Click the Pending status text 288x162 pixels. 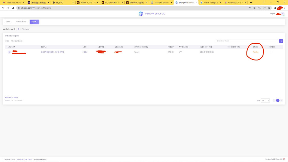(256, 52)
